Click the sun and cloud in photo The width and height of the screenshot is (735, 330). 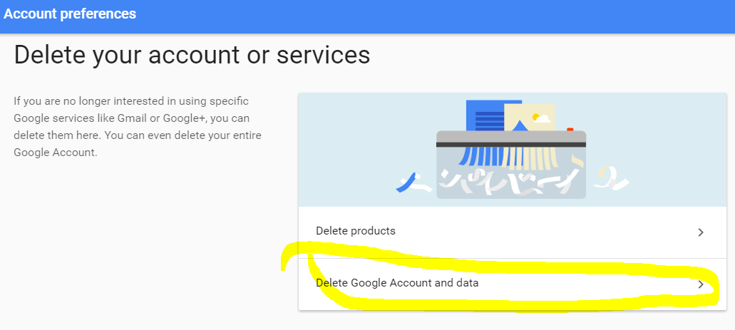point(541,118)
